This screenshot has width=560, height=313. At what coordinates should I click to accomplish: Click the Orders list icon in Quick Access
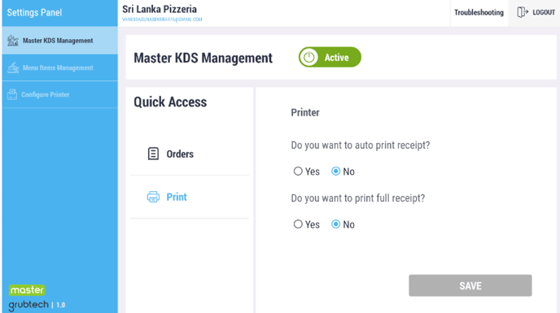click(153, 154)
